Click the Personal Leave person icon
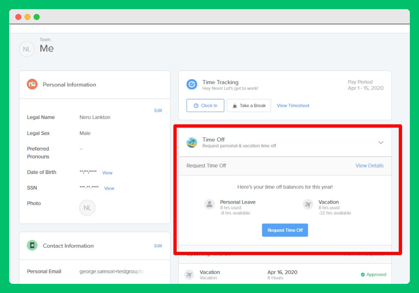 210,205
